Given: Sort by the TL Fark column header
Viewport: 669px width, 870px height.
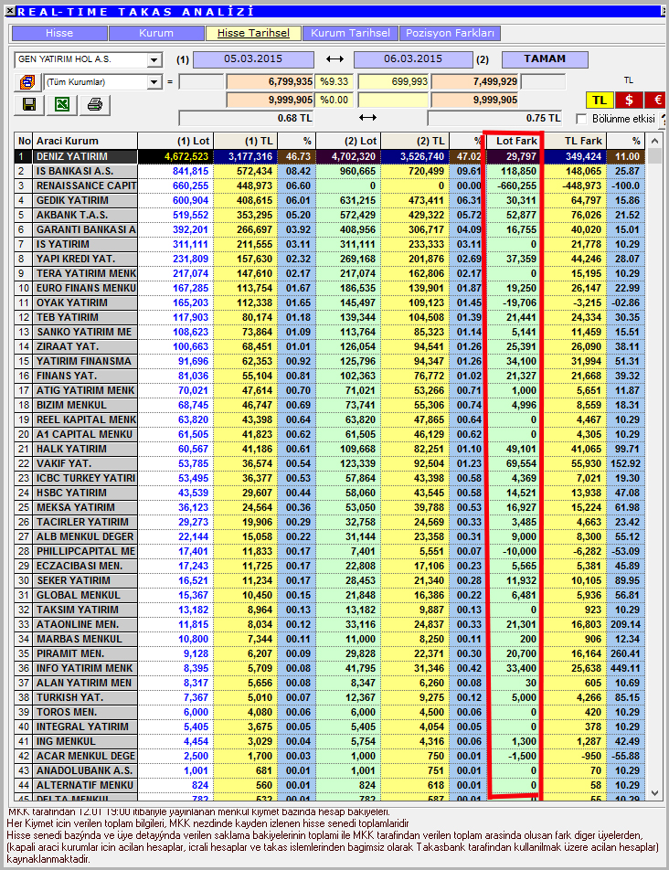Looking at the screenshot, I should [575, 141].
